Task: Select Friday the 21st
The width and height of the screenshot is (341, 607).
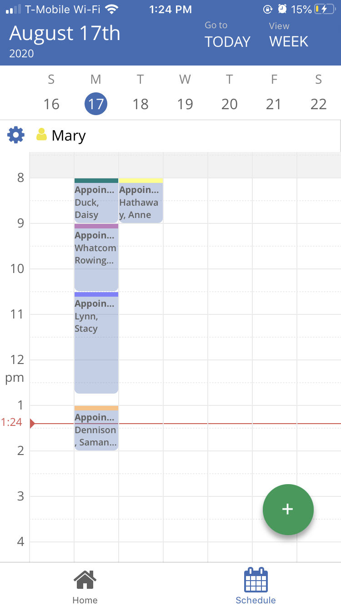Action: tap(274, 104)
